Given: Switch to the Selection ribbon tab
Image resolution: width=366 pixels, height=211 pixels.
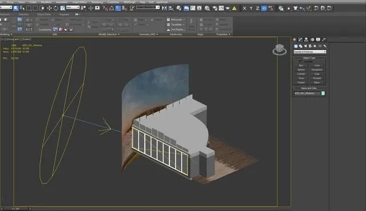Looking at the screenshot, I should [23, 14].
